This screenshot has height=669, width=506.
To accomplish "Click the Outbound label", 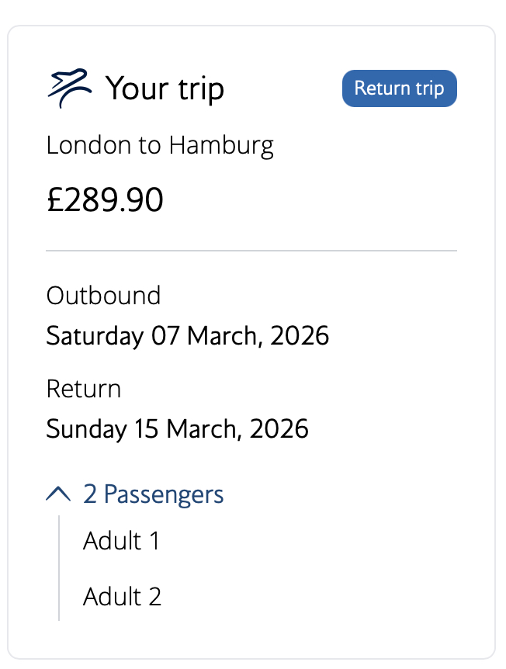I will coord(103,296).
